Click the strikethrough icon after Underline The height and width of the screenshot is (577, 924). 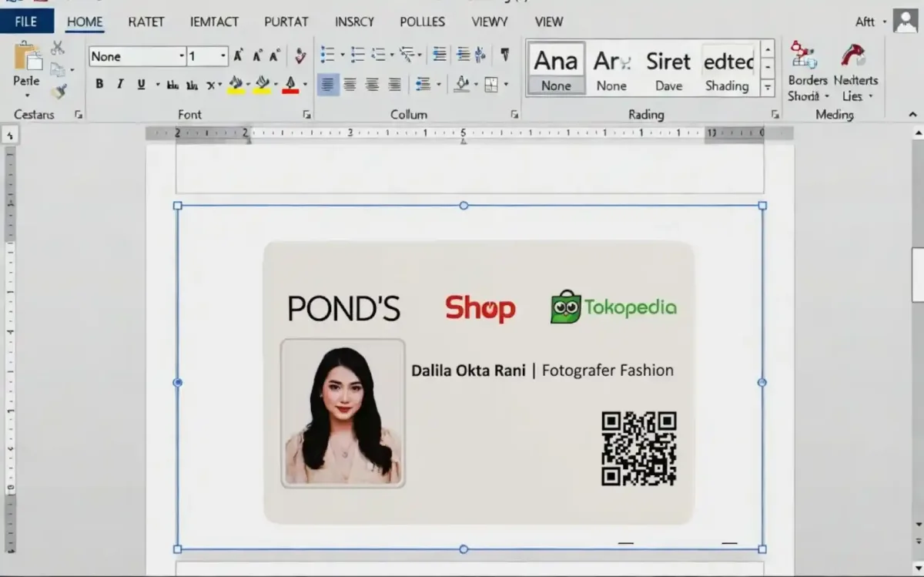tap(172, 85)
